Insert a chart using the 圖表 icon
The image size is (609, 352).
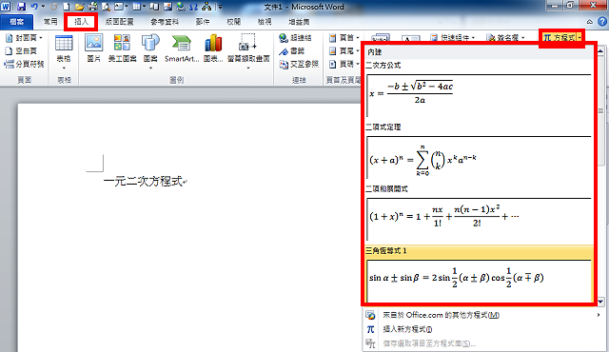click(x=213, y=49)
